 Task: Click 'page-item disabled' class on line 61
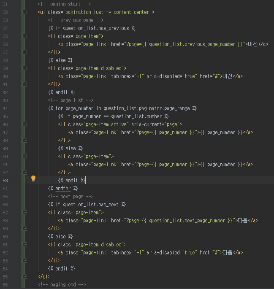(99, 245)
